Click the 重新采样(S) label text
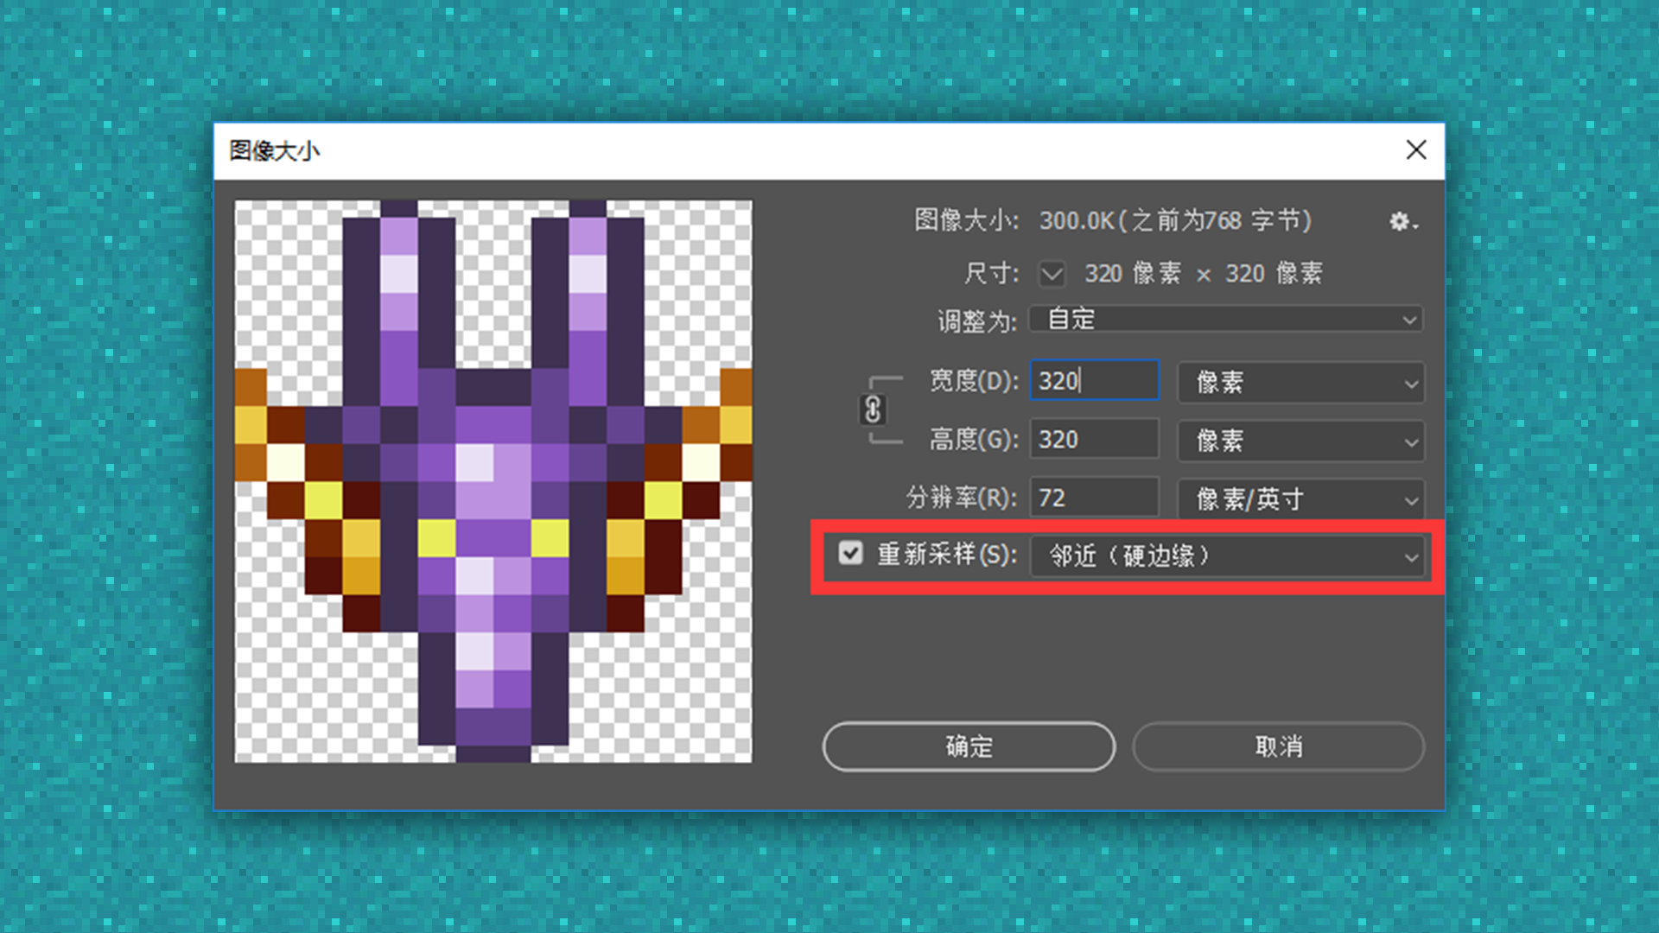The width and height of the screenshot is (1659, 933). tap(947, 554)
